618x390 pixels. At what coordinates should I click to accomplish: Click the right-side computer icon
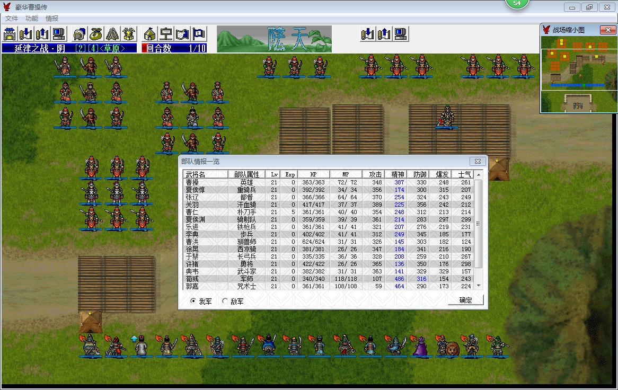(x=401, y=34)
